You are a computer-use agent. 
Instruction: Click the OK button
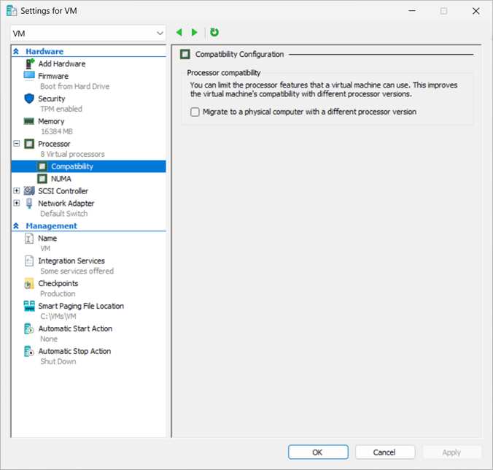point(317,452)
